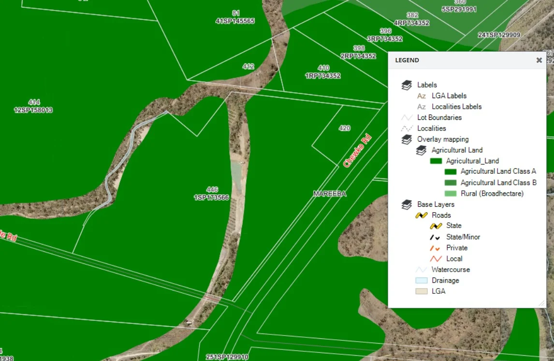Click the Drainage light blue swatch
This screenshot has height=361, width=554.
coord(422,281)
